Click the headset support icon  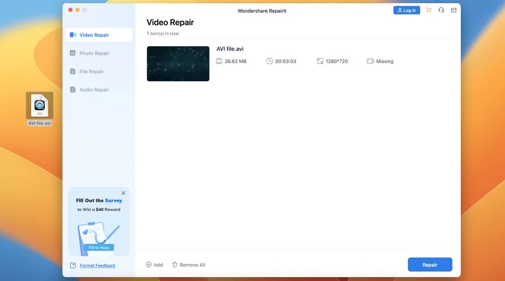441,10
